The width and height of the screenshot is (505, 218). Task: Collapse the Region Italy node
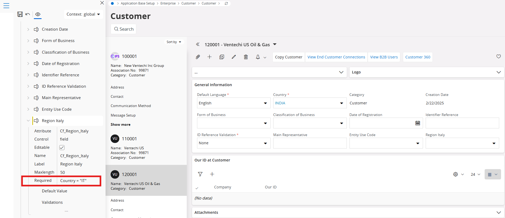(x=28, y=121)
